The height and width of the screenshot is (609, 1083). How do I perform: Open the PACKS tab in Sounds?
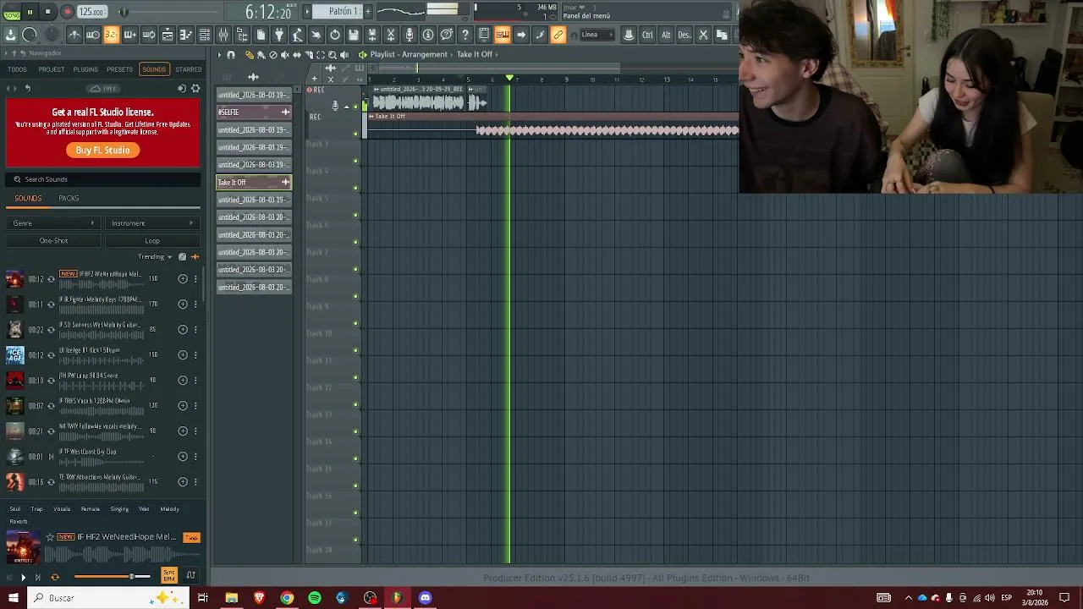tap(69, 199)
